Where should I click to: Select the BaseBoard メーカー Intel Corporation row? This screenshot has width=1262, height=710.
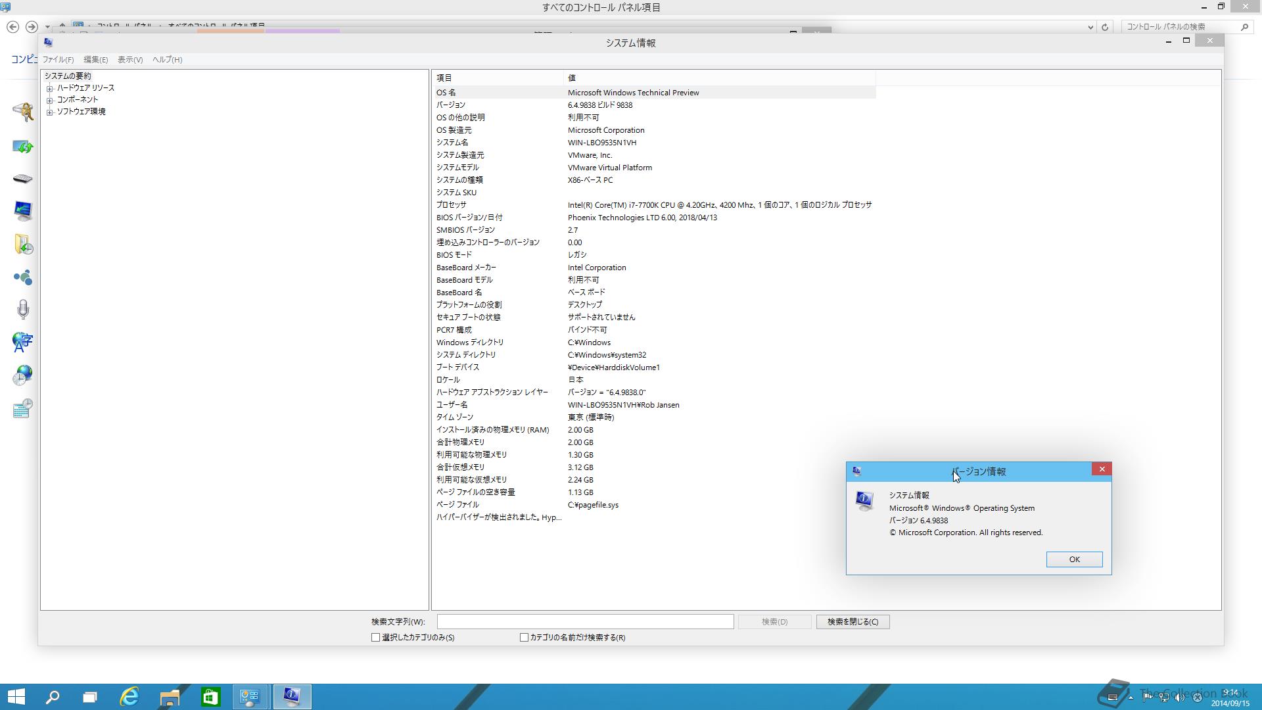(x=655, y=268)
